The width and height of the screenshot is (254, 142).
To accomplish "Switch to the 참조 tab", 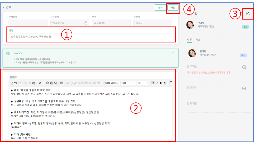I will point(198,40).
